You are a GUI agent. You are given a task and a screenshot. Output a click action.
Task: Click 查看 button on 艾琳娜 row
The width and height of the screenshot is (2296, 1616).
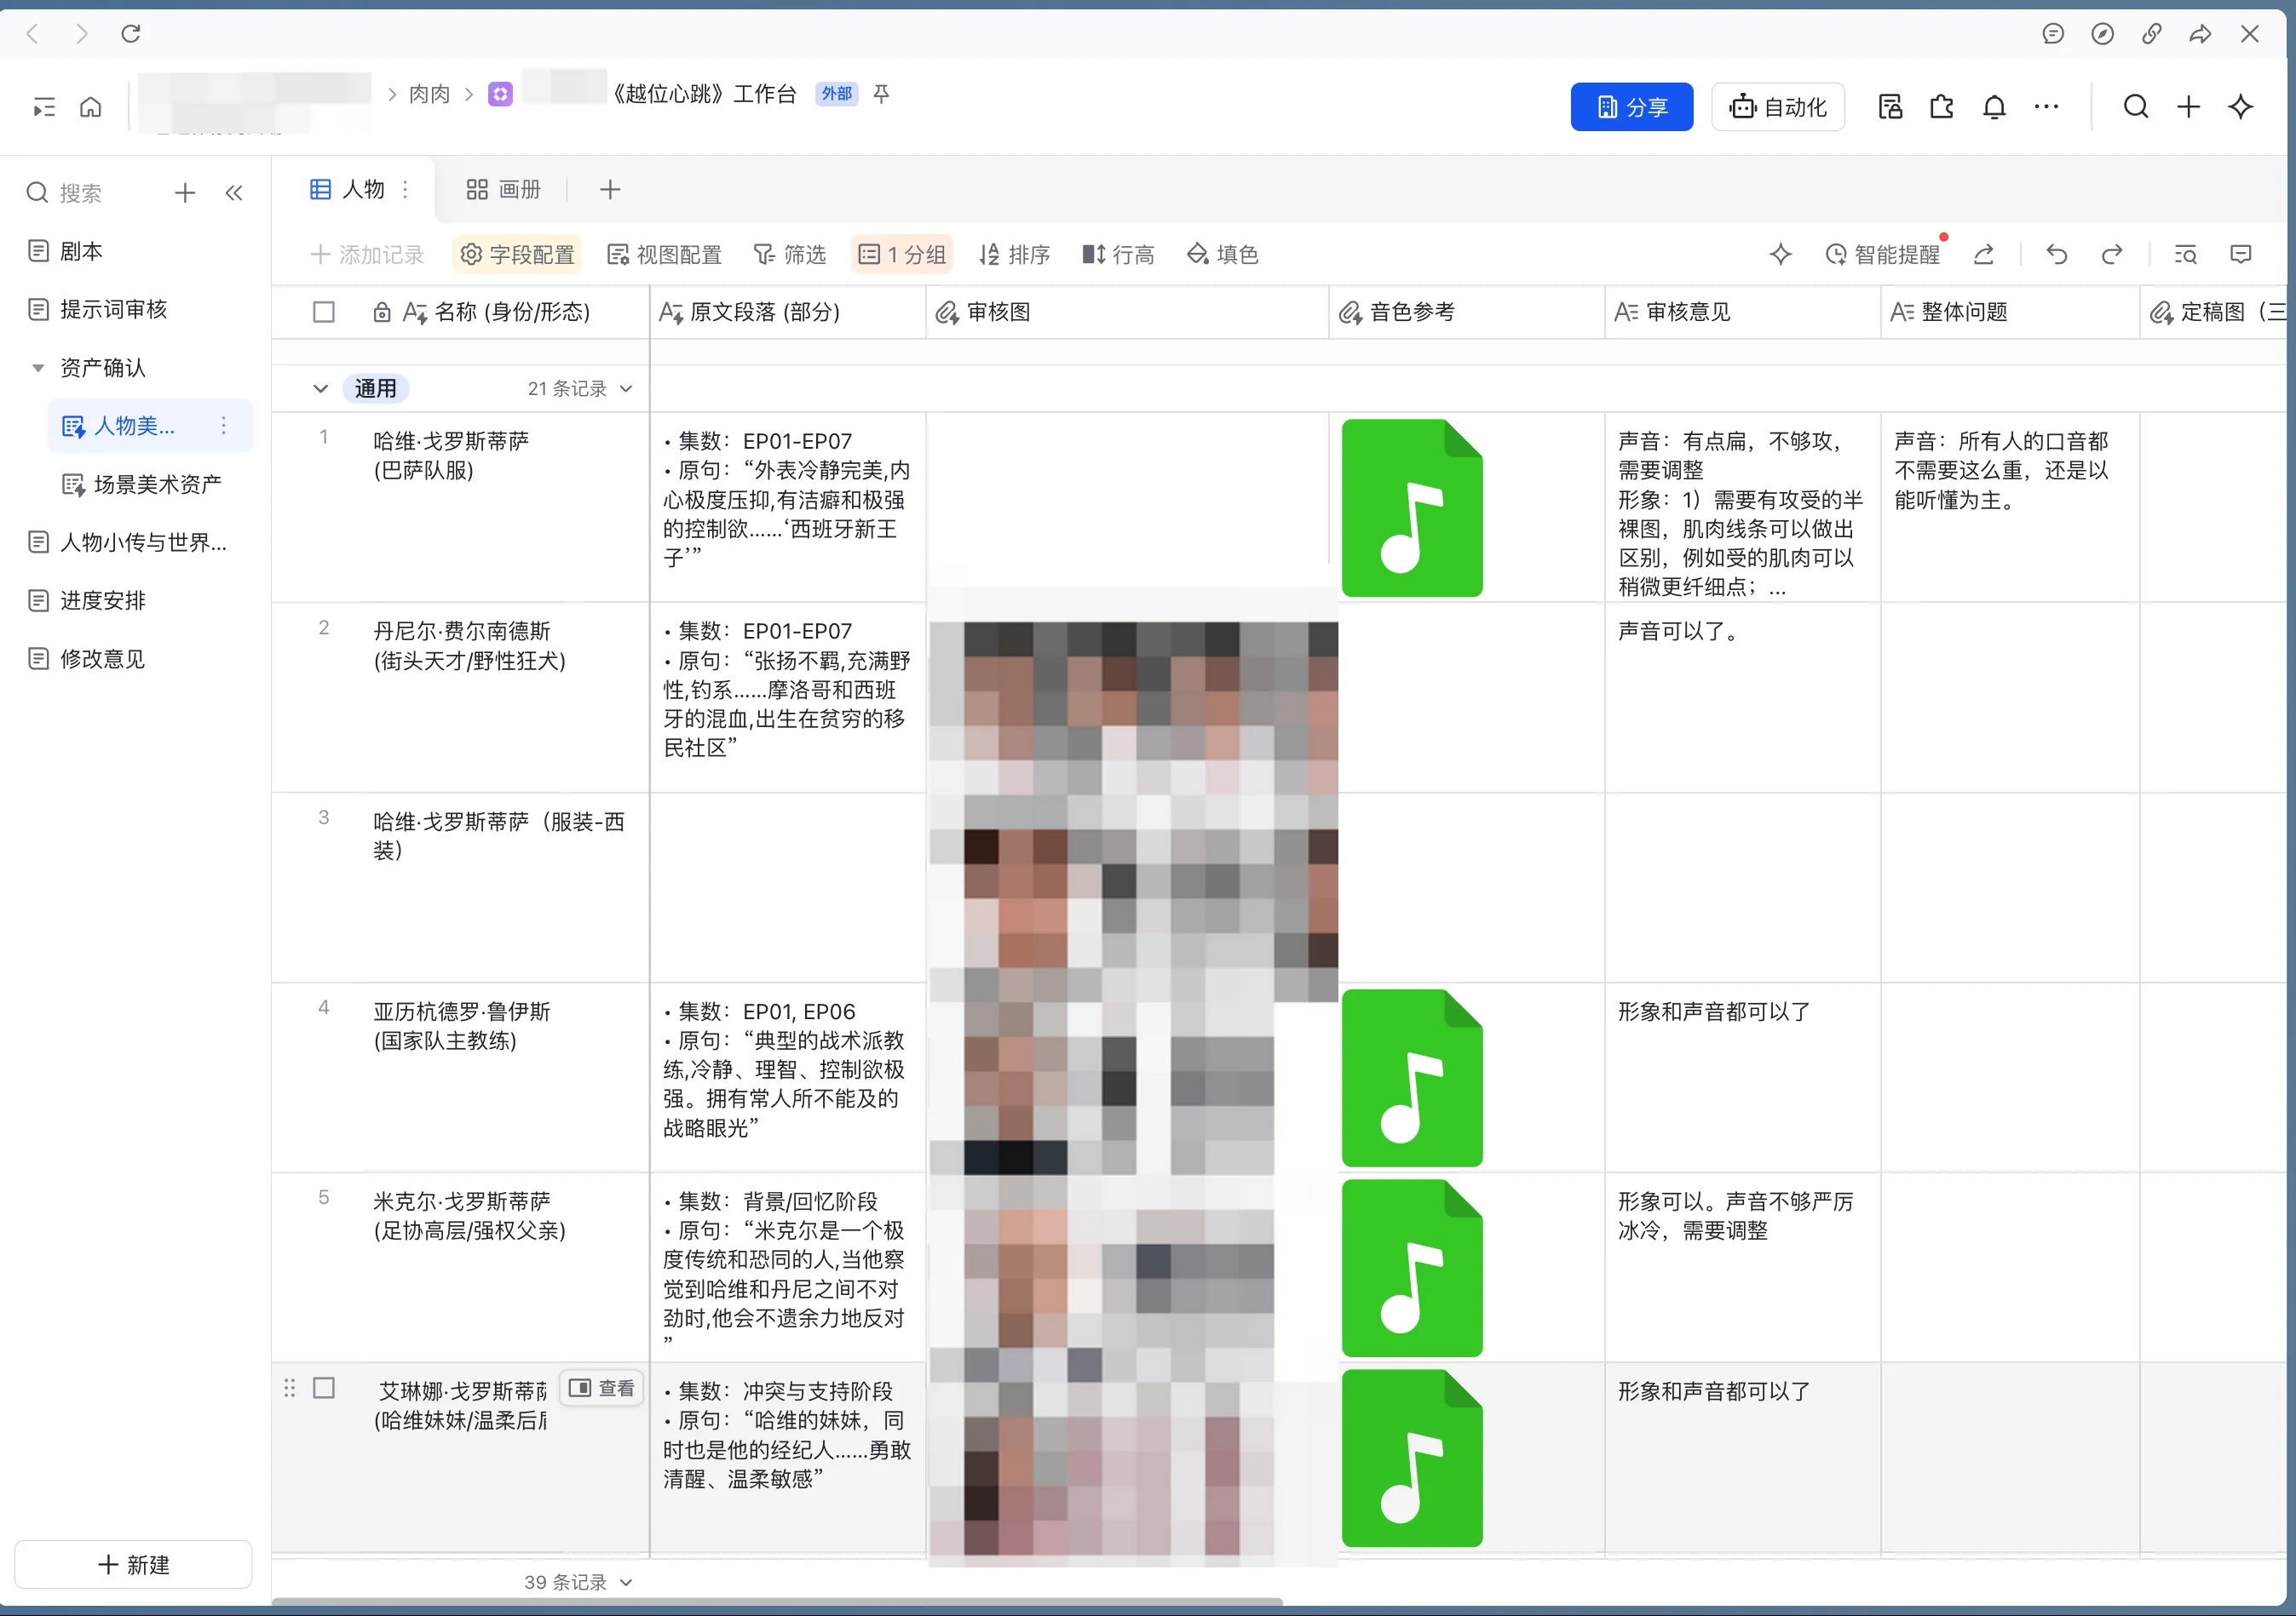tap(601, 1388)
